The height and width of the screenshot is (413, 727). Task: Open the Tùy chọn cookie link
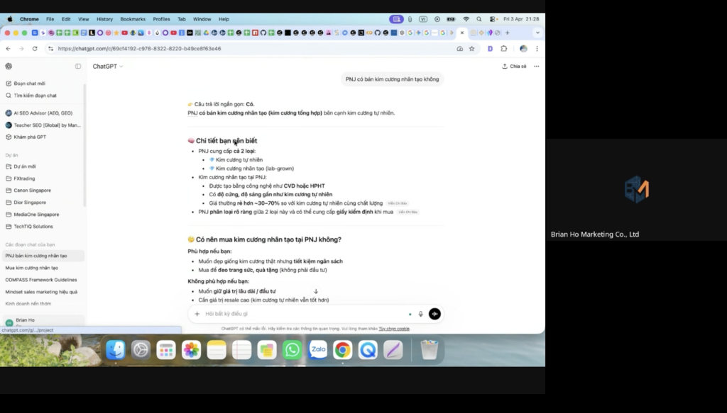393,329
